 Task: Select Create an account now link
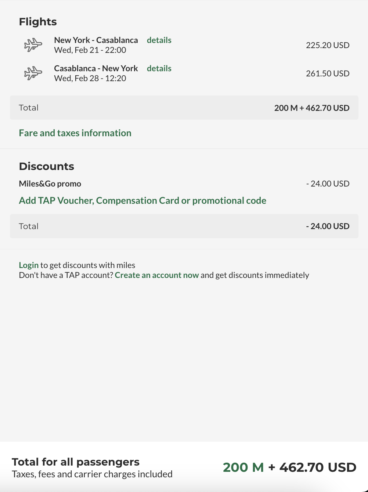tap(157, 275)
